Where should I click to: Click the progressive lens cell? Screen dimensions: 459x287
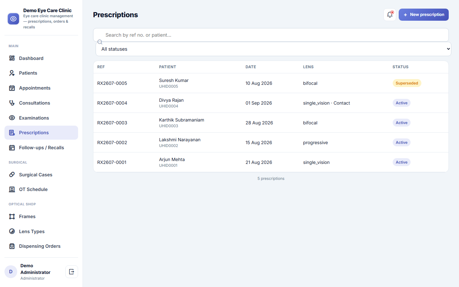click(x=316, y=143)
